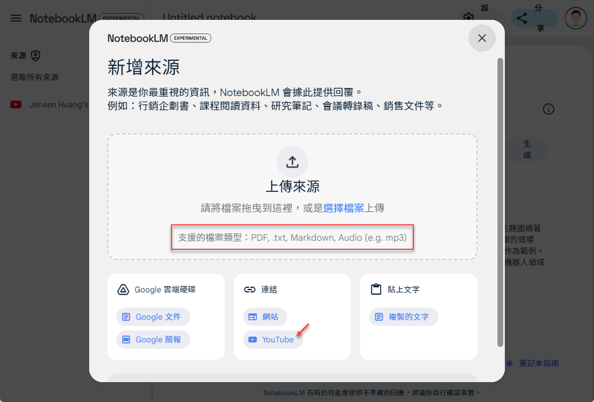594x402 pixels.
Task: Click the clipboard paste text icon
Action: click(x=376, y=289)
